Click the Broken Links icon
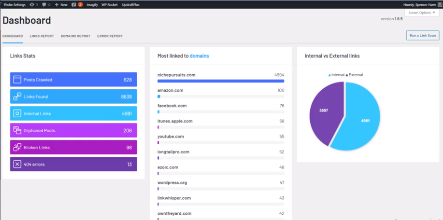443x220 pixels. pyautogui.click(x=17, y=147)
